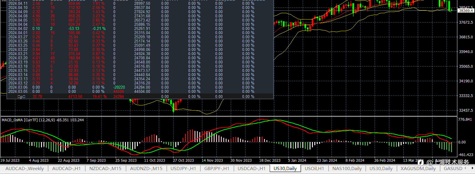475x174 pixels.
Task: Open the AUDCAD-,H1 chart tab
Action: [x=66, y=169]
